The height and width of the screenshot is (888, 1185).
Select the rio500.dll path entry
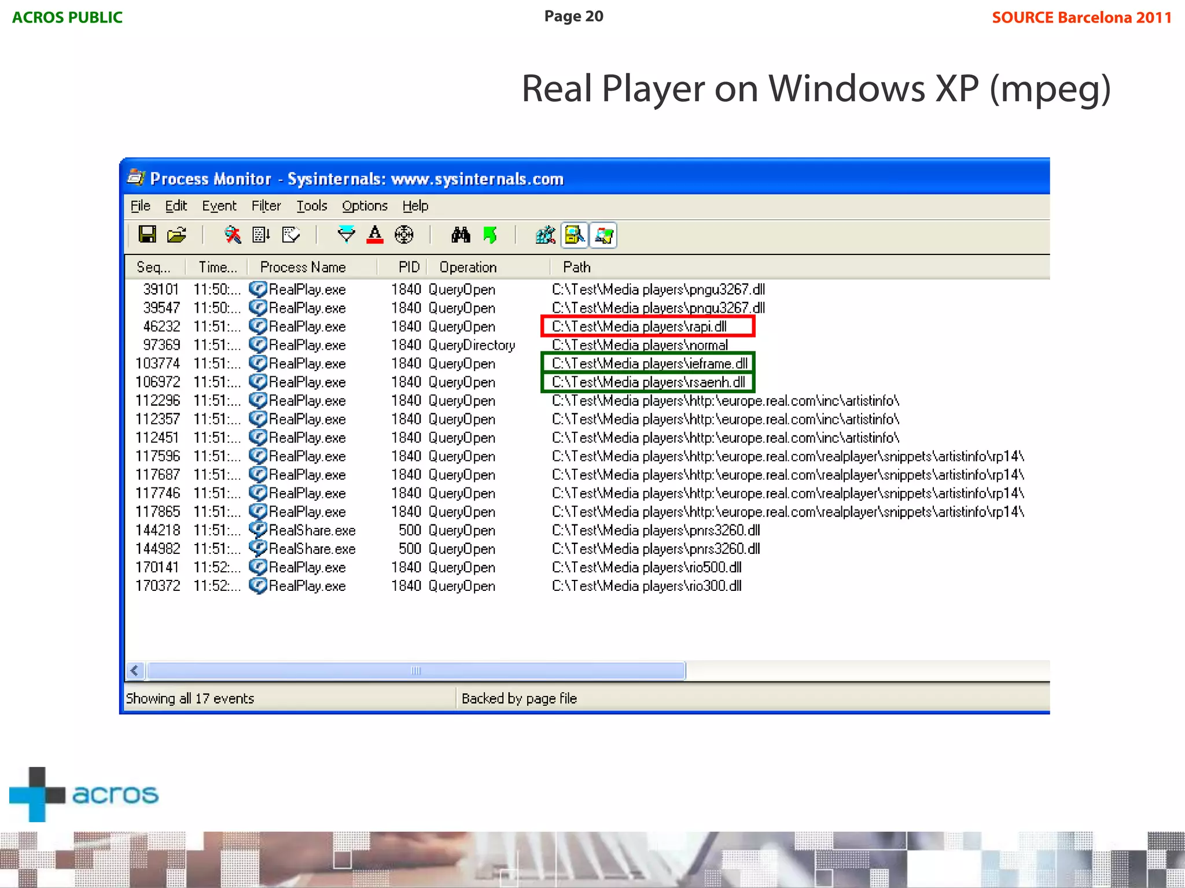click(x=647, y=567)
